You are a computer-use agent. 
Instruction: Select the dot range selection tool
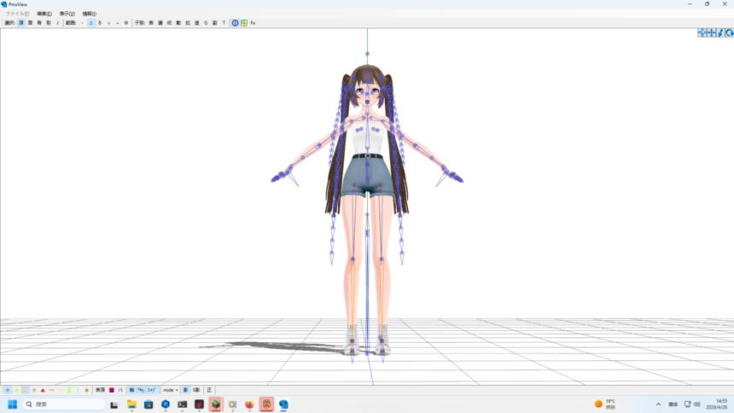82,22
